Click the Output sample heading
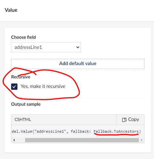 26,104
